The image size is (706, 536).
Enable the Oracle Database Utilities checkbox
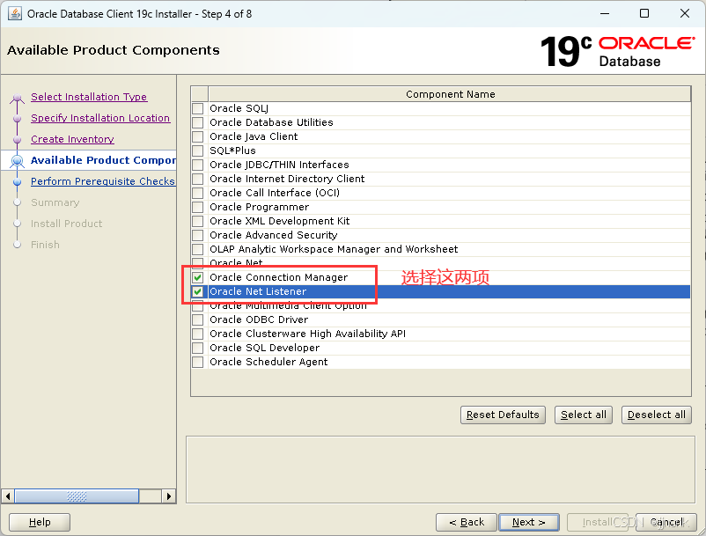click(198, 122)
